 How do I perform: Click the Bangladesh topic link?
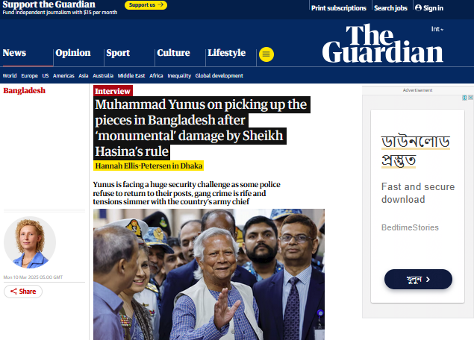click(24, 90)
